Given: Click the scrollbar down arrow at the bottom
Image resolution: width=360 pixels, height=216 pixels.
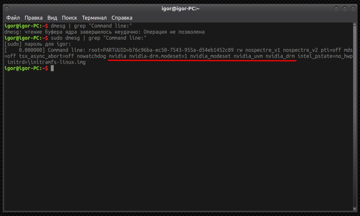Looking at the screenshot, I should pyautogui.click(x=354, y=209).
